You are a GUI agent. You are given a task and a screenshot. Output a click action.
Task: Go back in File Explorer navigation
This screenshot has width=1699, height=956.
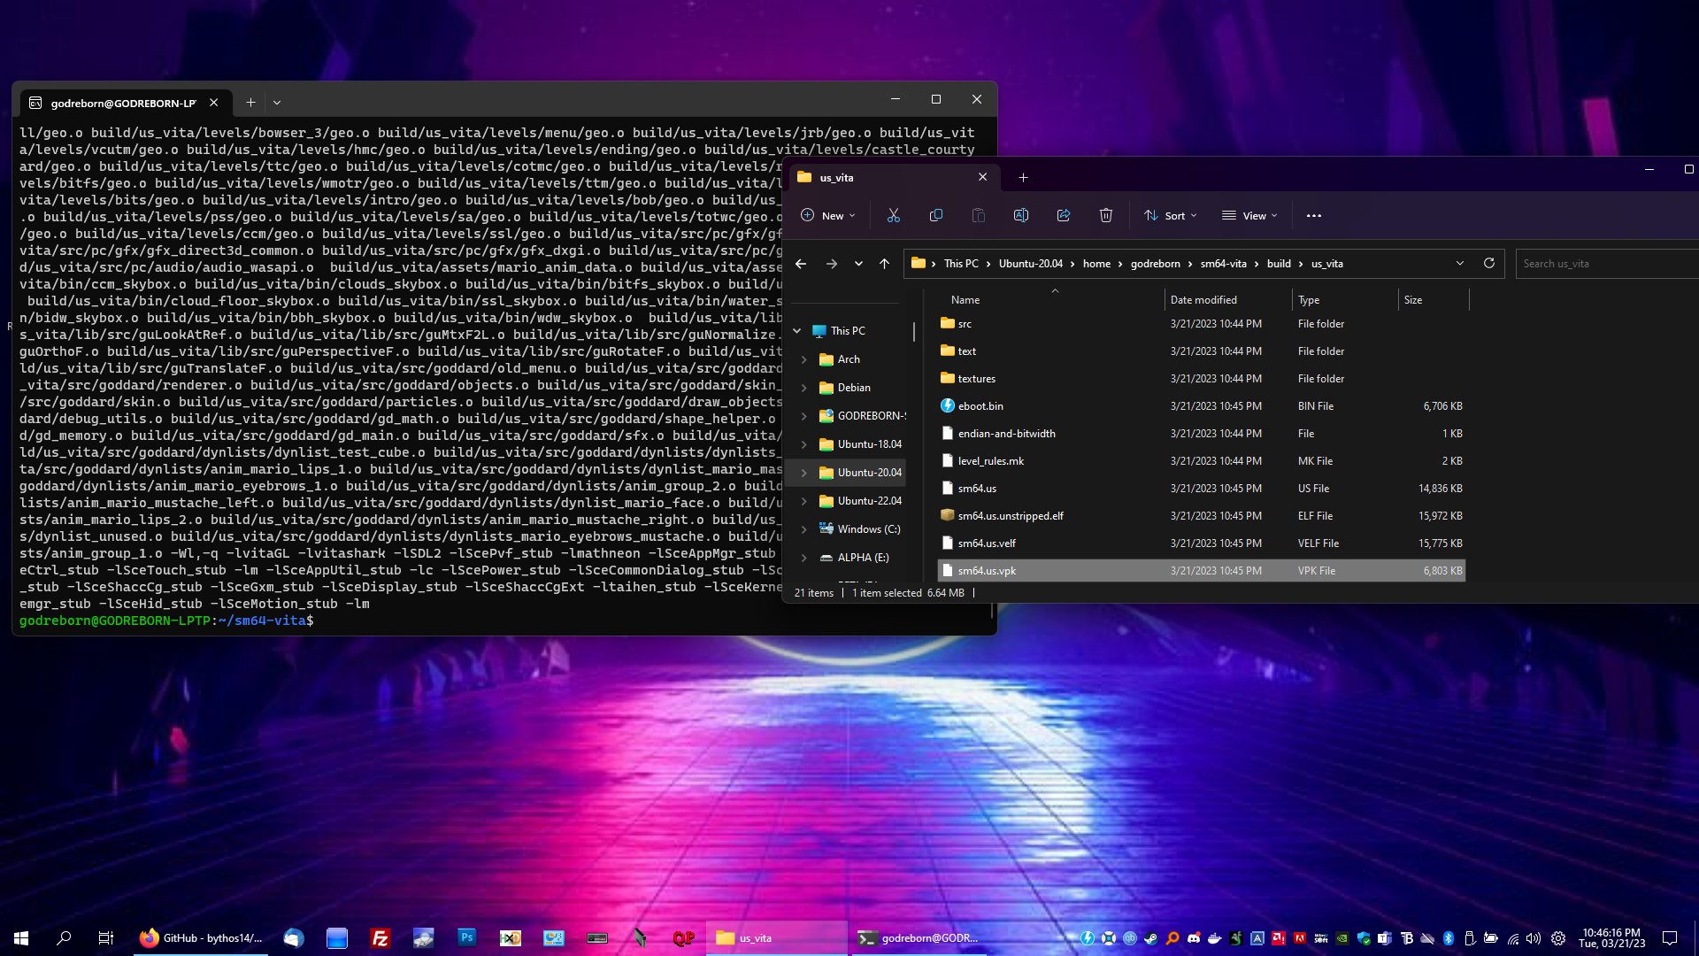801,264
